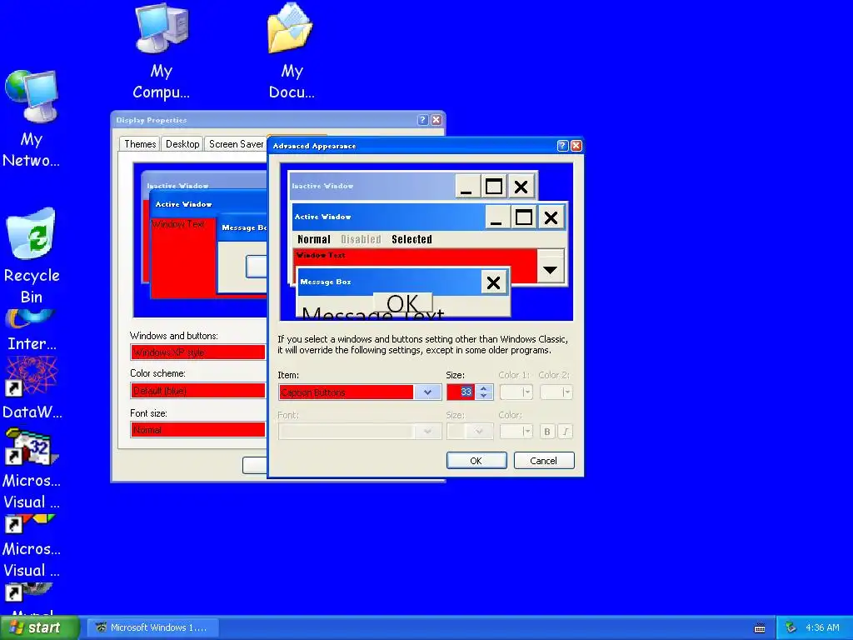Open the My Documents desktop icon
Screen dimensions: 853x640
pyautogui.click(x=291, y=52)
